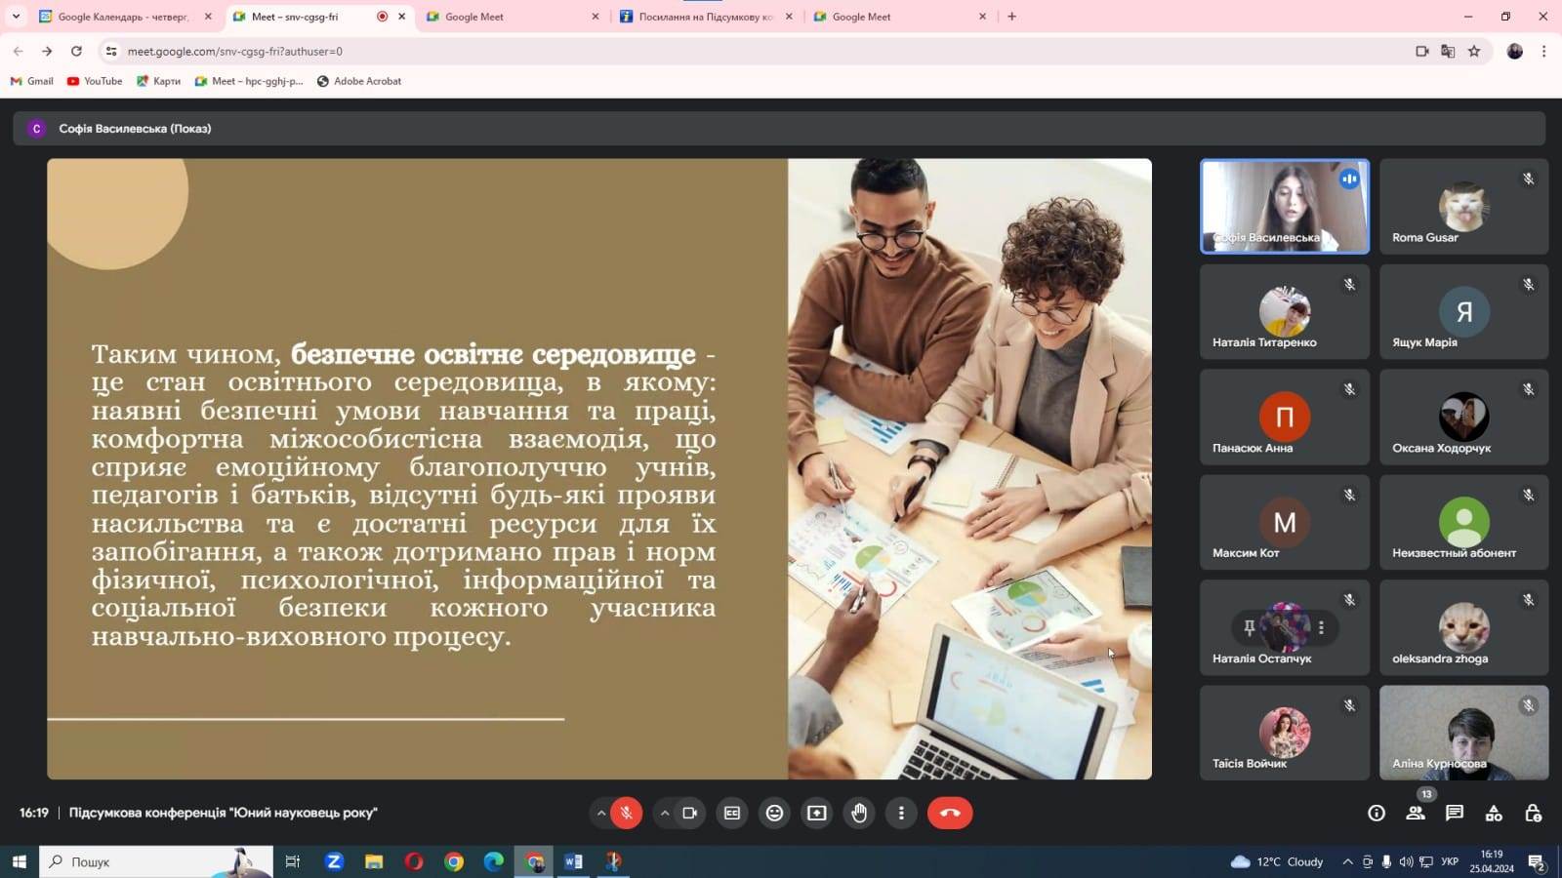Open the activities panel icon

point(1494,813)
